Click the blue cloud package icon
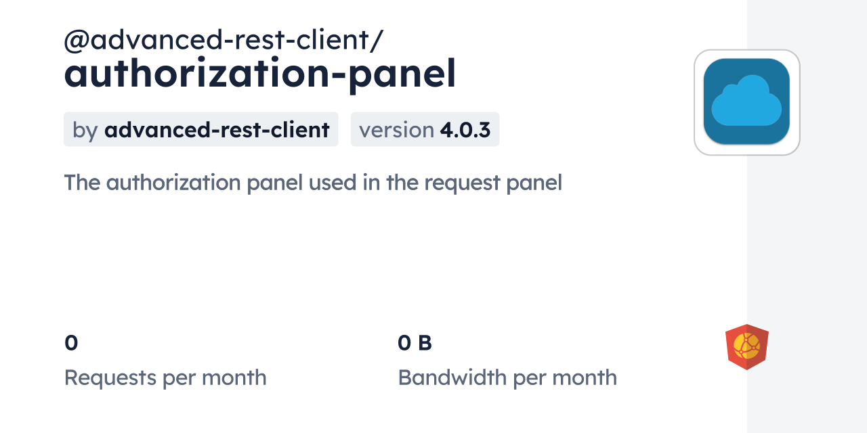The height and width of the screenshot is (433, 867). tap(746, 101)
